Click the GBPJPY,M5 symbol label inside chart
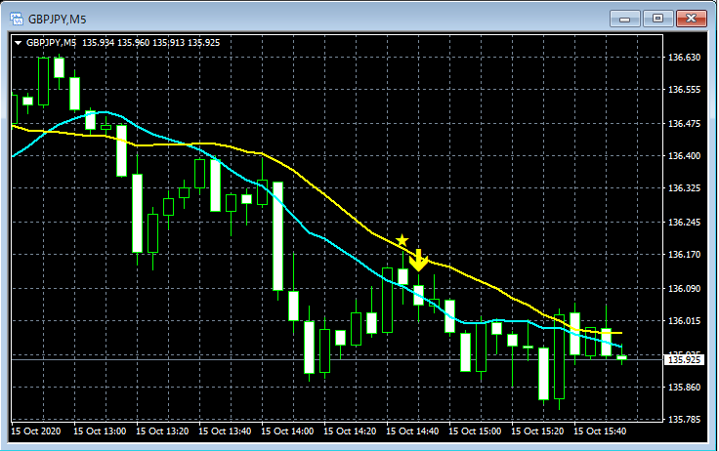 51,43
